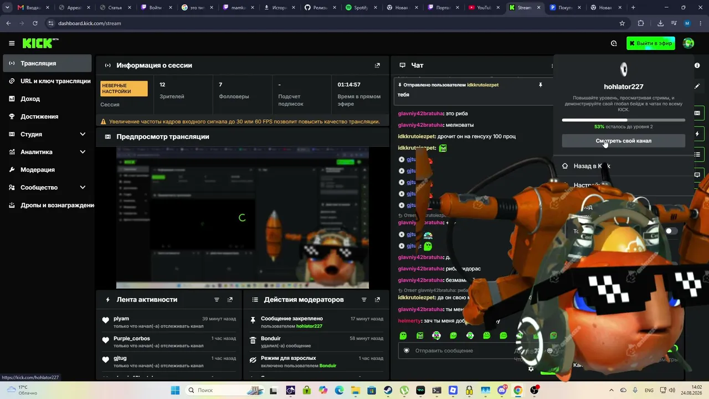The height and width of the screenshot is (399, 709).
Task: Toggle the switch in the profile dropdown
Action: [x=671, y=231]
